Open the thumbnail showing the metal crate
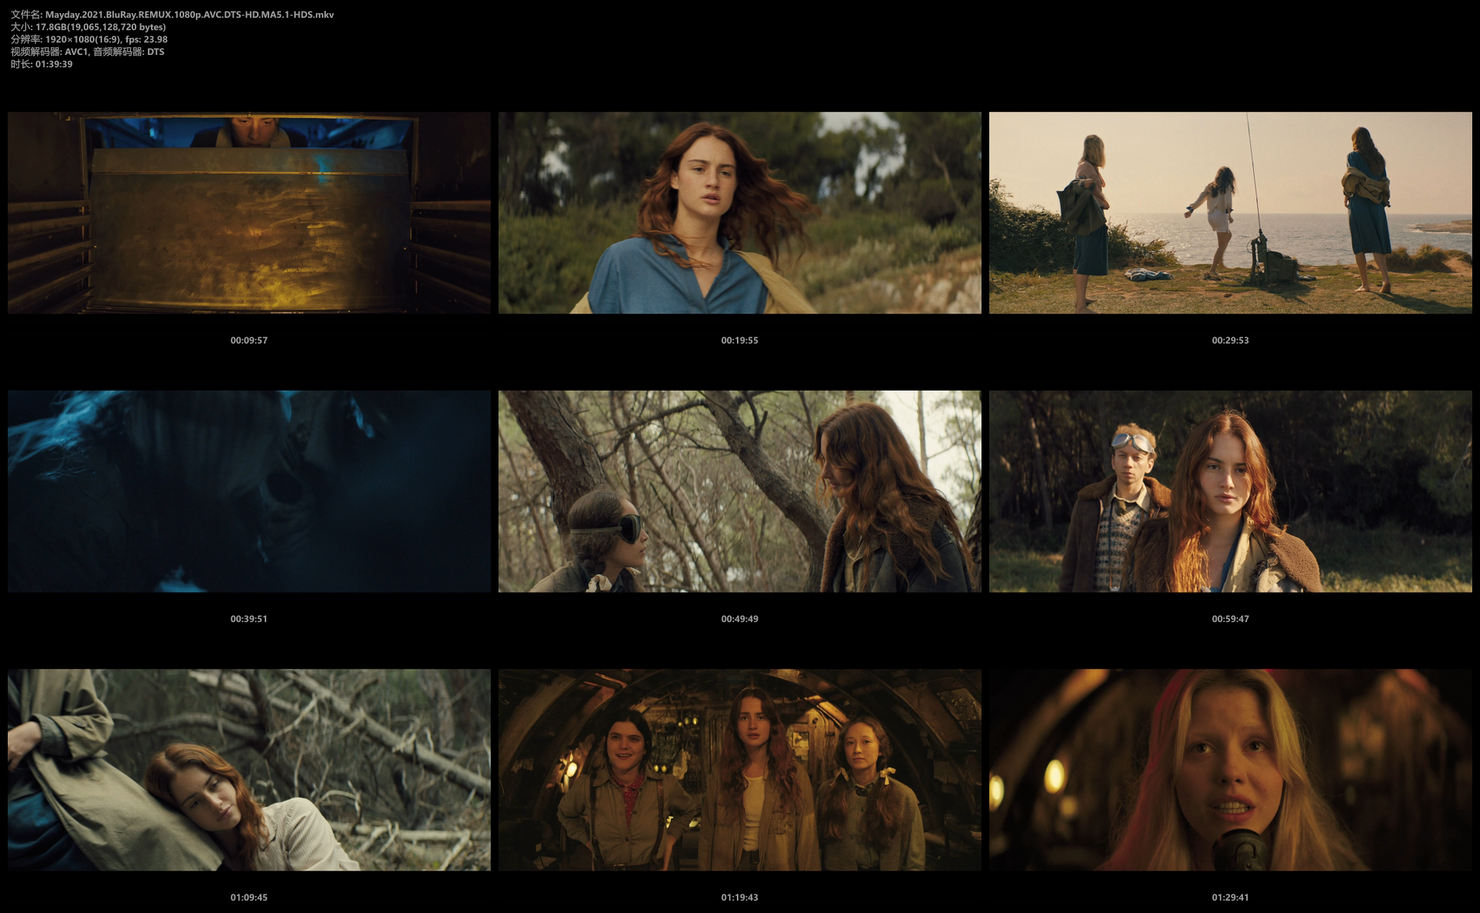1480x913 pixels. coord(248,213)
